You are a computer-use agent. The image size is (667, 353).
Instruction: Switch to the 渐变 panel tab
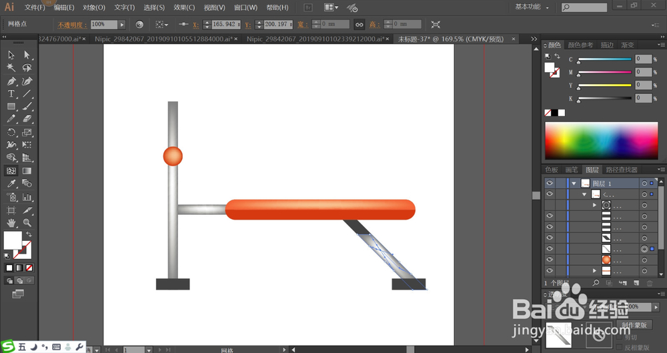pos(628,45)
